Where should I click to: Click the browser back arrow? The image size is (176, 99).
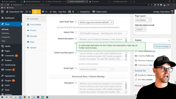[x=2, y=5]
